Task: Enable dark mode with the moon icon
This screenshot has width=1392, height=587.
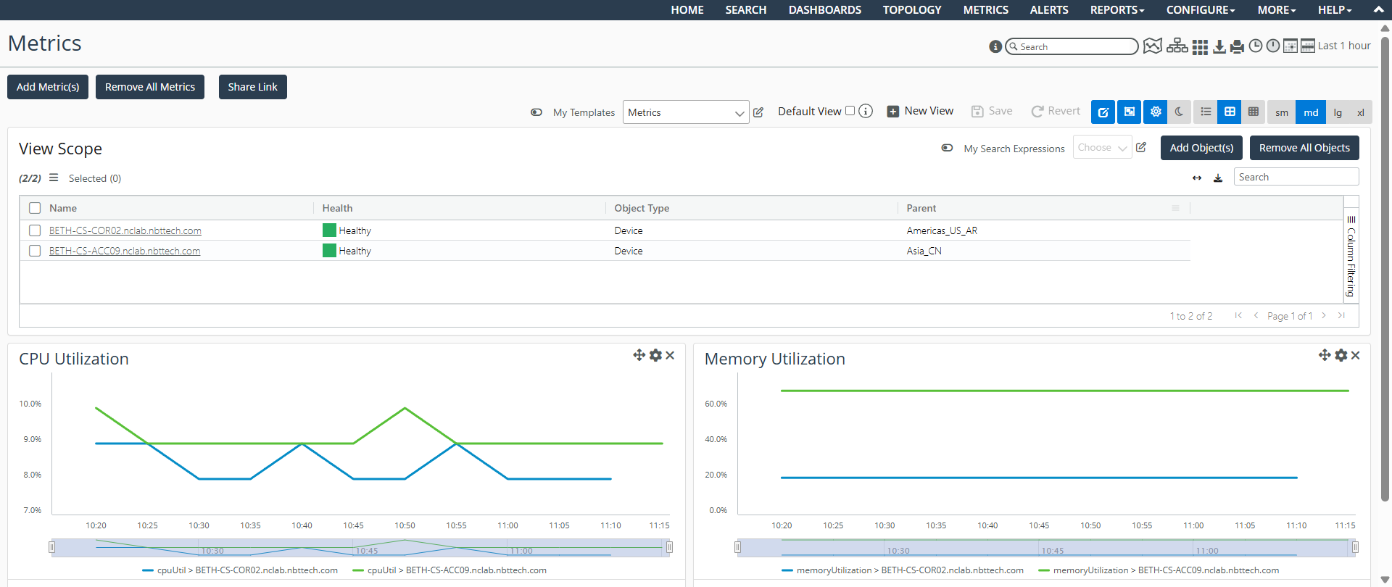Action: click(x=1179, y=112)
